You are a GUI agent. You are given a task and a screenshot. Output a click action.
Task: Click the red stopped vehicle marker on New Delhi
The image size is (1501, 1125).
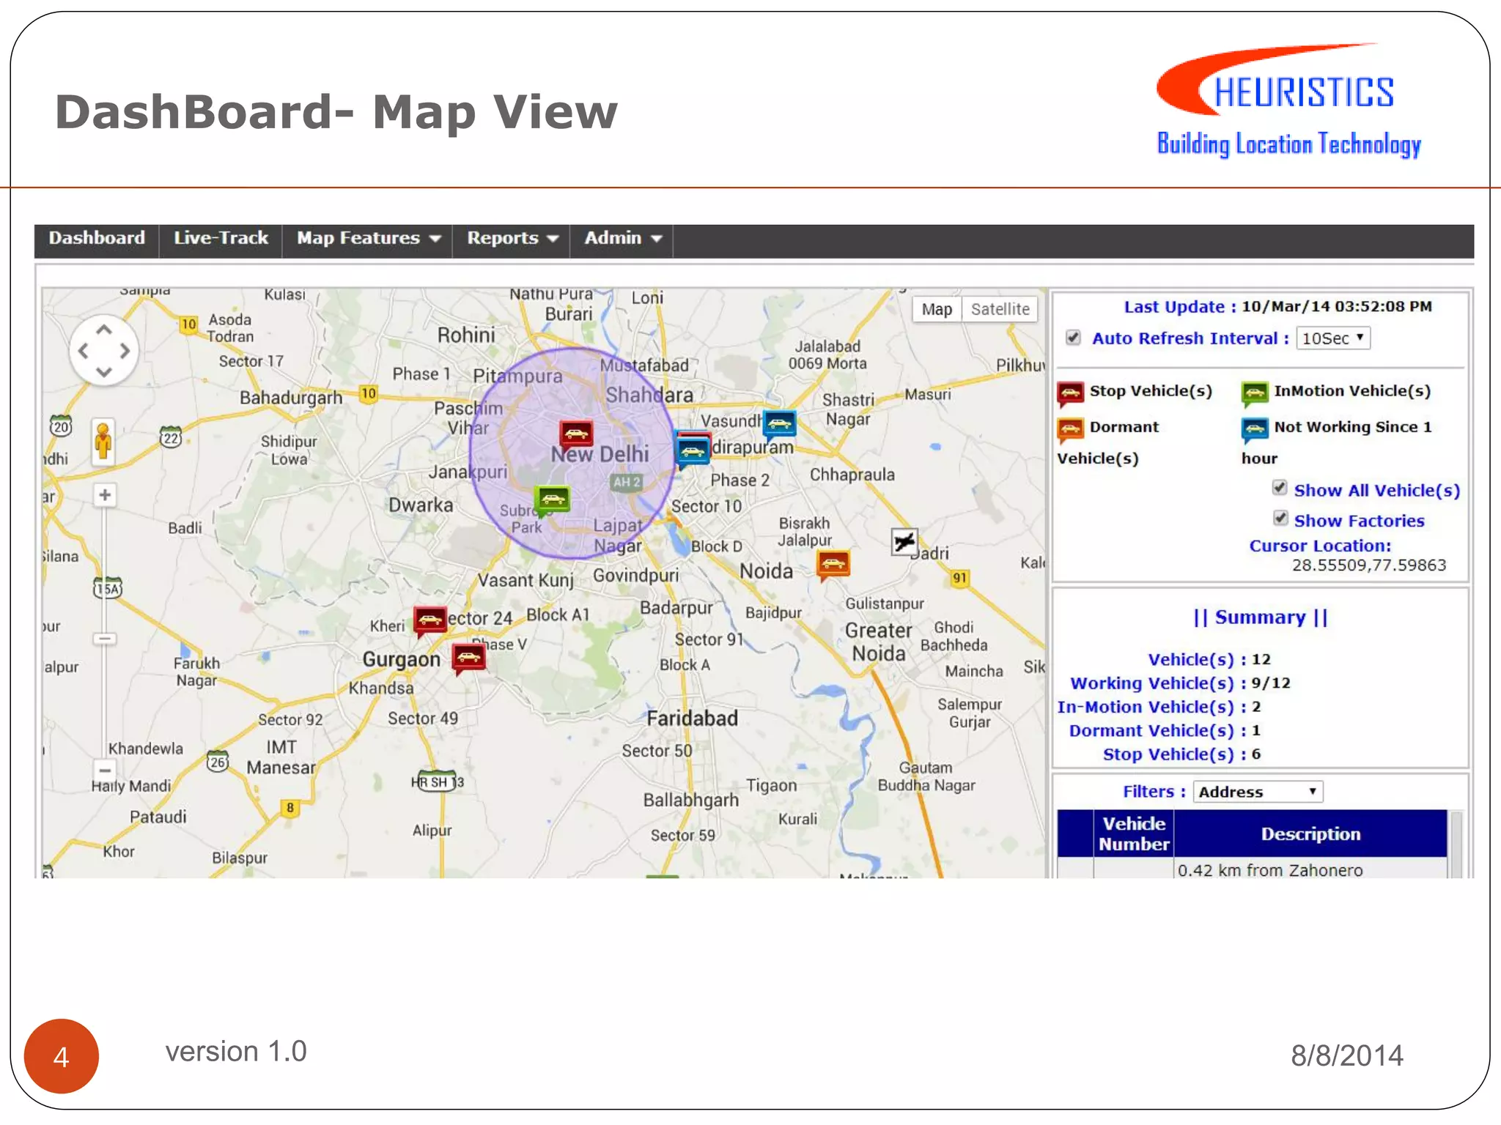click(x=576, y=433)
